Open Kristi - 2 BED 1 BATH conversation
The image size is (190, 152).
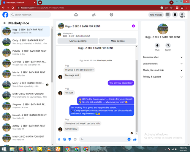[25, 95]
